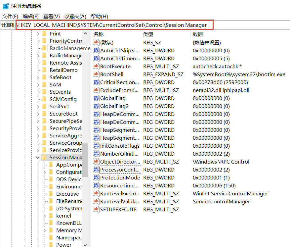290x247 pixels.
Task: Select the KnownDLL subkey in tree
Action: click(69, 223)
